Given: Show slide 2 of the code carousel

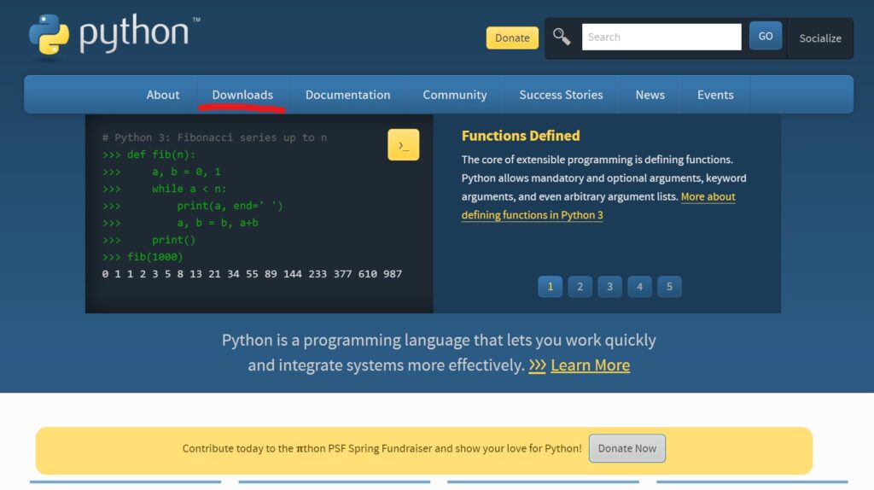Looking at the screenshot, I should pos(580,287).
